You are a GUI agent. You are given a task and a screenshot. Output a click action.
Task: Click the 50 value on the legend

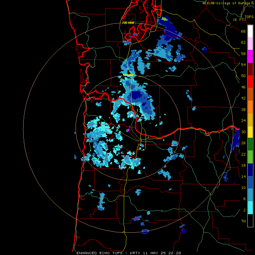[x=243, y=76]
